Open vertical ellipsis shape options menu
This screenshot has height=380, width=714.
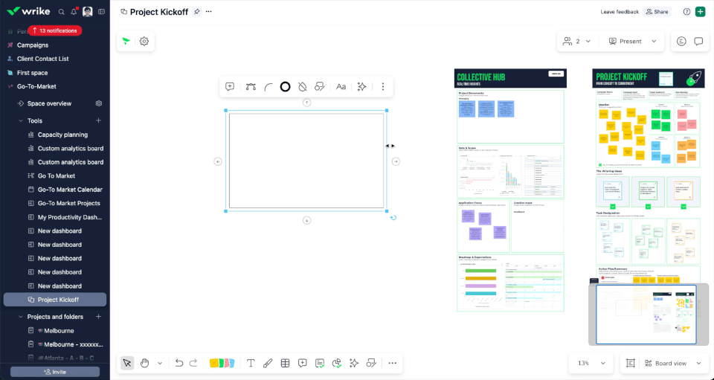pos(383,86)
